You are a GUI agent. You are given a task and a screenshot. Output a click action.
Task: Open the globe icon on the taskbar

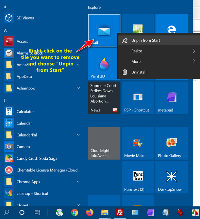59,212
